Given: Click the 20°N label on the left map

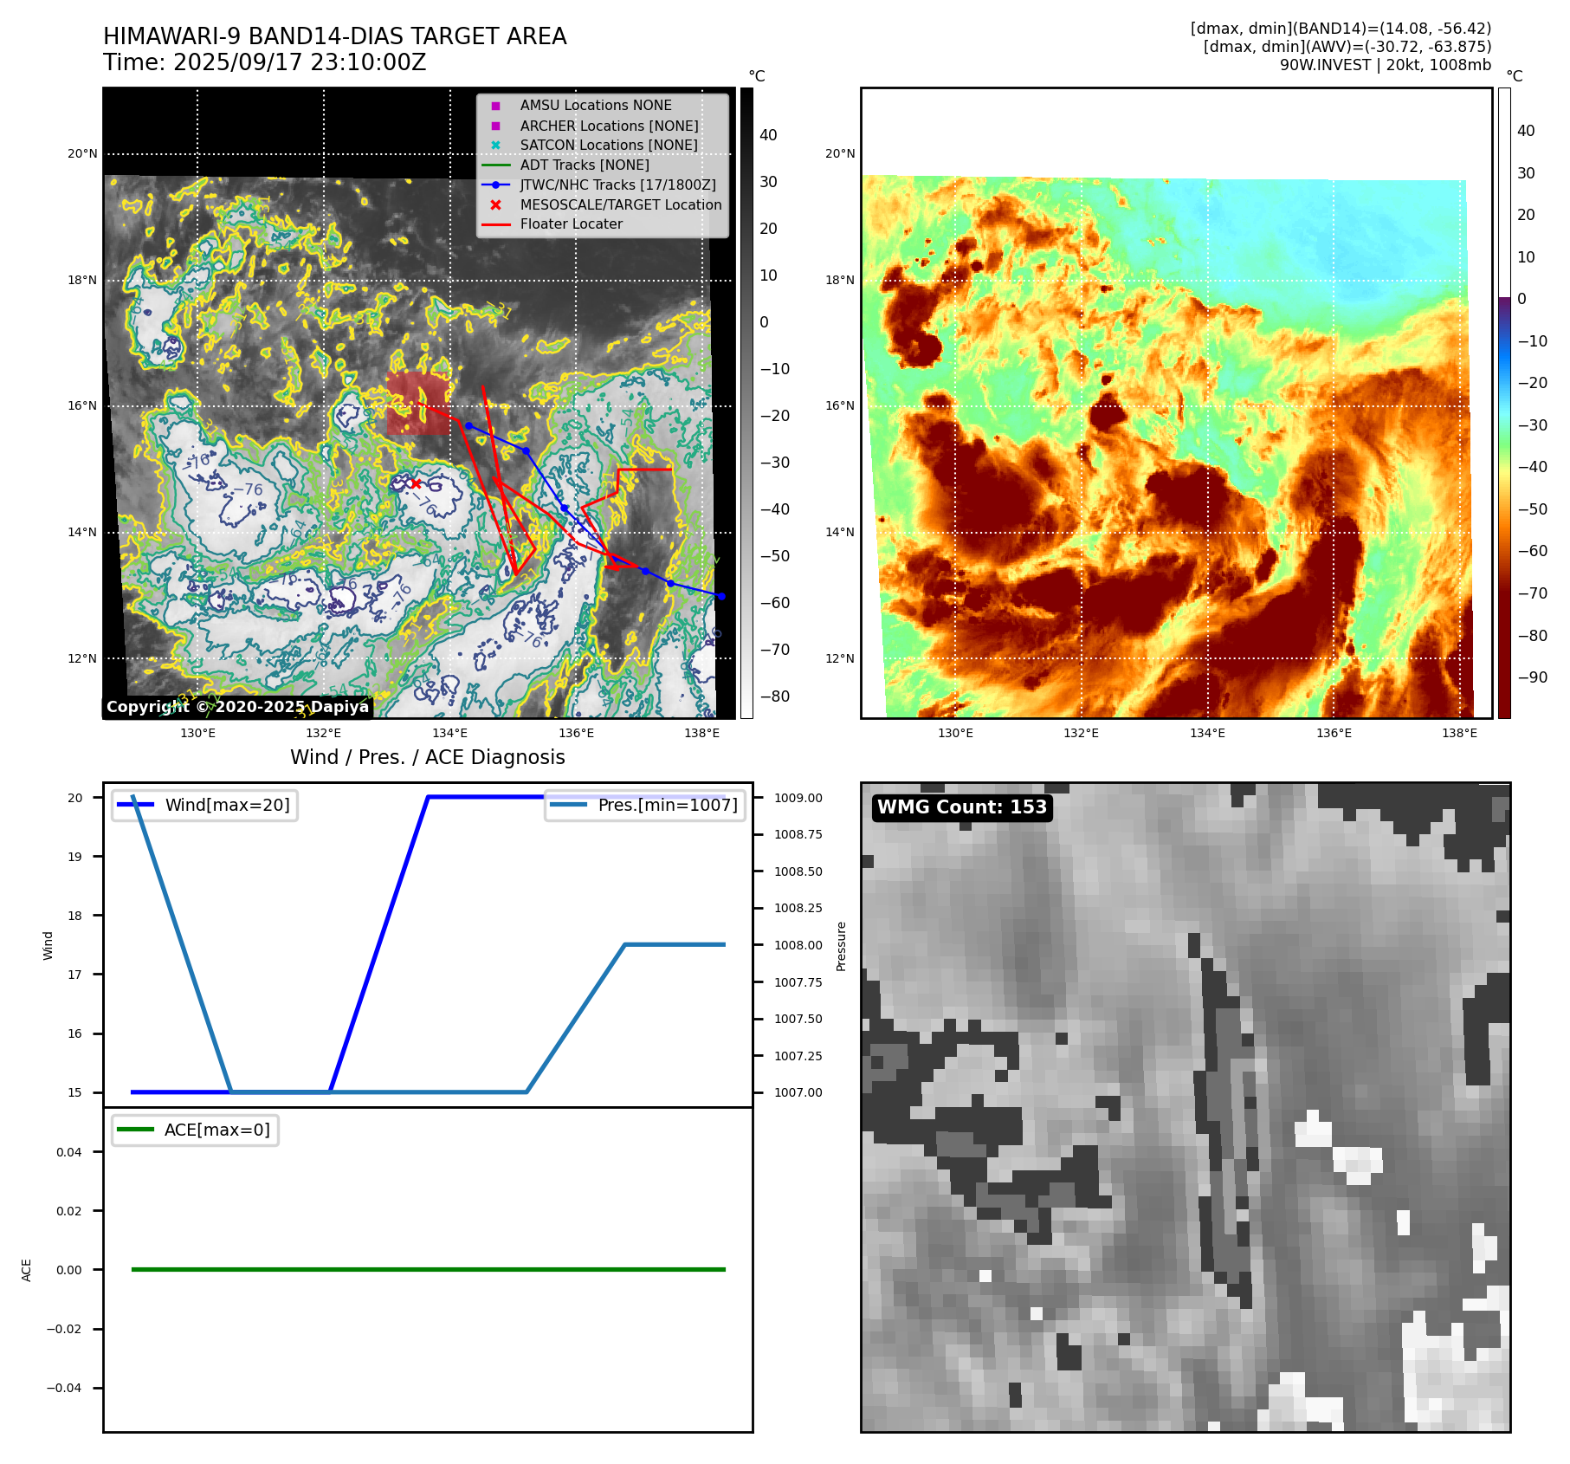Looking at the screenshot, I should tap(82, 154).
